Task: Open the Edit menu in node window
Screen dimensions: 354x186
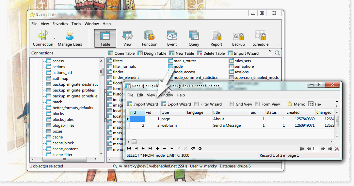Action: click(x=140, y=95)
